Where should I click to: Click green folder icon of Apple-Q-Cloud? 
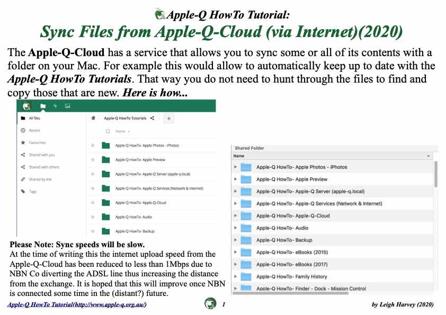pyautogui.click(x=106, y=202)
